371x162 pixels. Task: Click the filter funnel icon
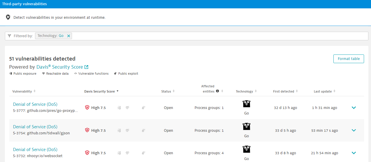(x=9, y=36)
